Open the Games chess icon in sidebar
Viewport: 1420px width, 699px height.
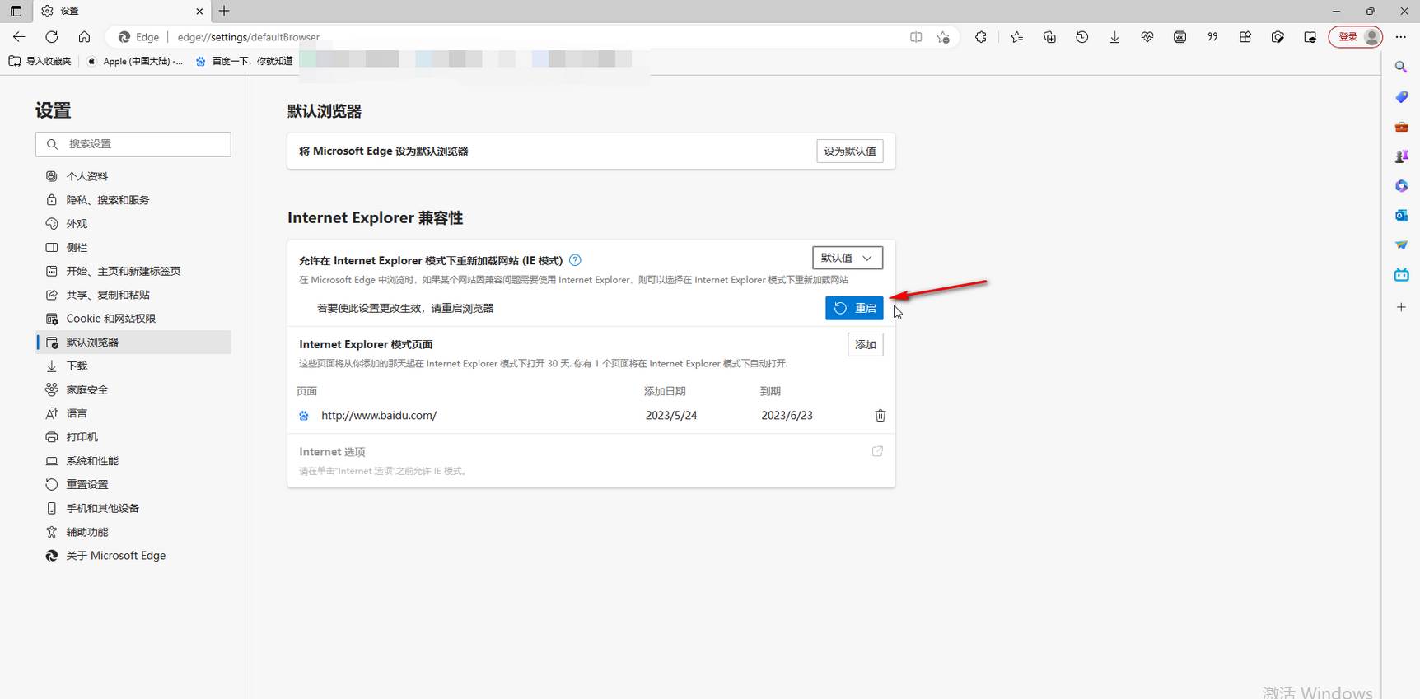click(x=1401, y=156)
